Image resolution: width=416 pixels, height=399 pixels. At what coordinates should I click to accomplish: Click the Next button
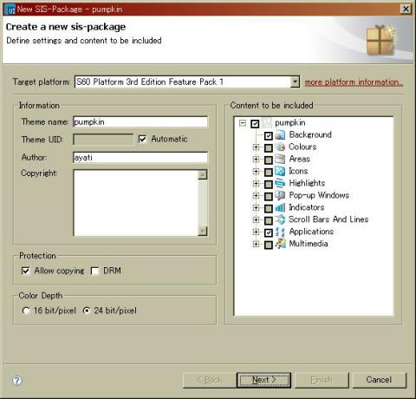click(263, 380)
